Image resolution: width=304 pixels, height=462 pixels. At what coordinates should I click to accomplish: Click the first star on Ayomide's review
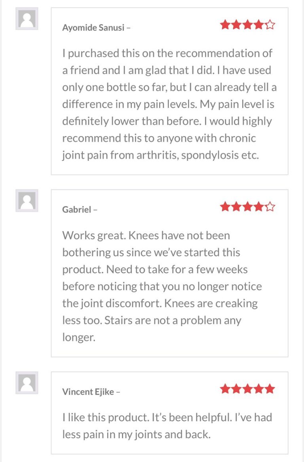point(225,25)
